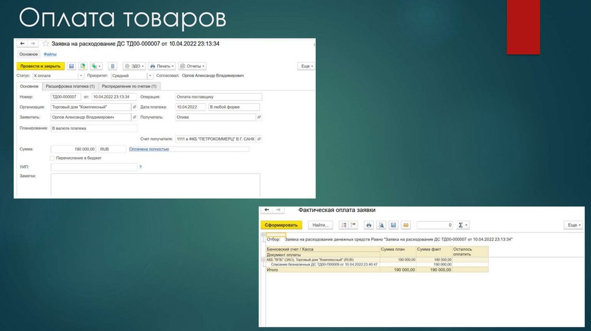Switch to the Файлы link tab
Image resolution: width=591 pixels, height=331 pixels.
[50, 54]
